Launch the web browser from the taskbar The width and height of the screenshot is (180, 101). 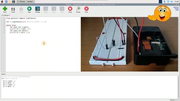[x=6, y=2]
